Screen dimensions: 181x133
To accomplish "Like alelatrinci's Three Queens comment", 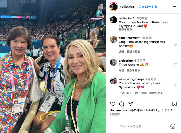I will 175,65.
